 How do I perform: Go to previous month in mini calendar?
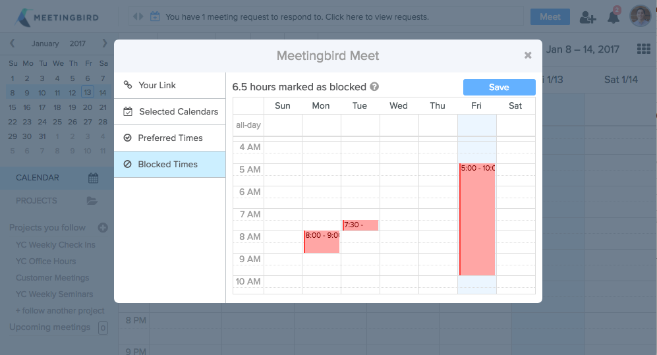pos(12,43)
